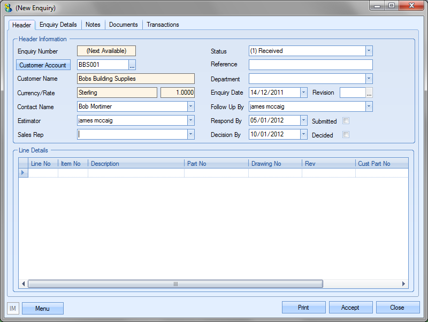Click the Print button
This screenshot has height=322, width=428.
(303, 308)
